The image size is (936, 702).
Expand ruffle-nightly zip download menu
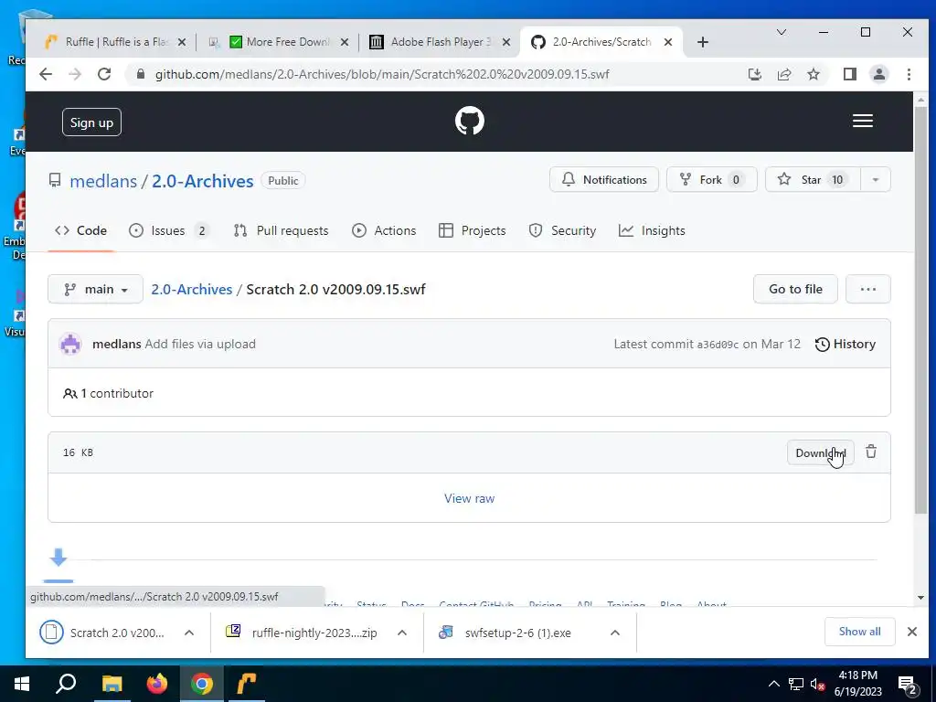point(402,633)
